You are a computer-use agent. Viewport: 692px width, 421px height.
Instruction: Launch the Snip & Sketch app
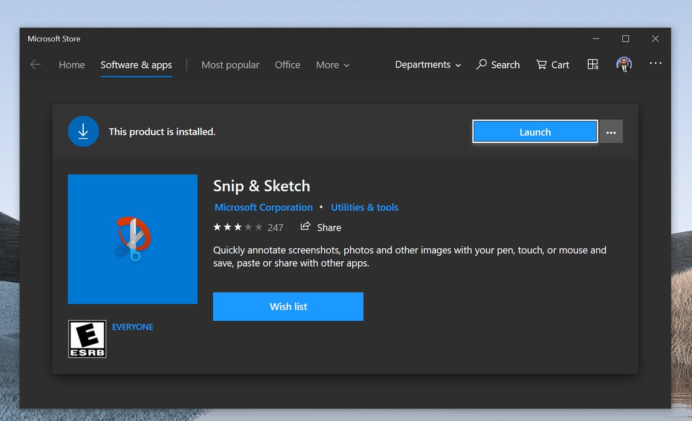(x=535, y=132)
